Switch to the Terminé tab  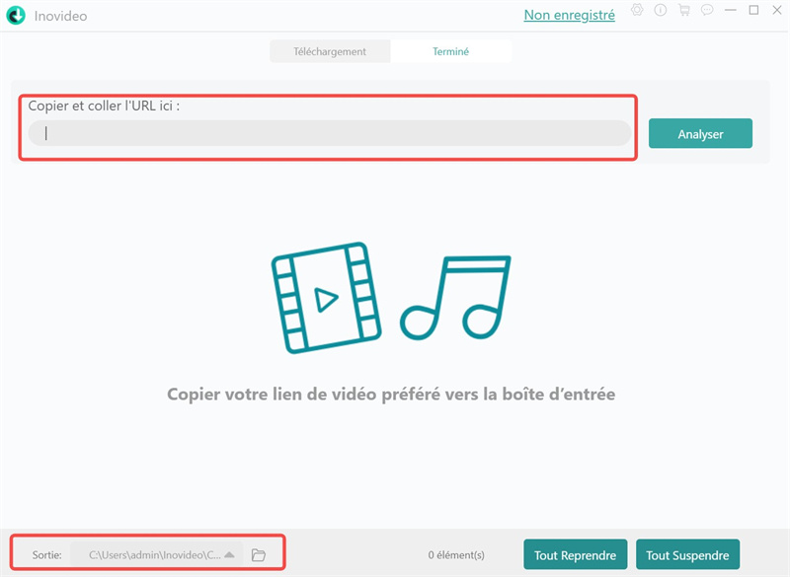[x=451, y=50]
